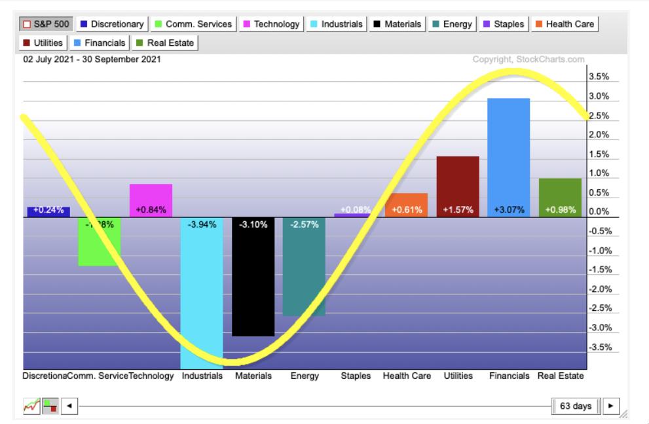649x424 pixels.
Task: Toggle Energy sector in the legend
Action: point(452,24)
